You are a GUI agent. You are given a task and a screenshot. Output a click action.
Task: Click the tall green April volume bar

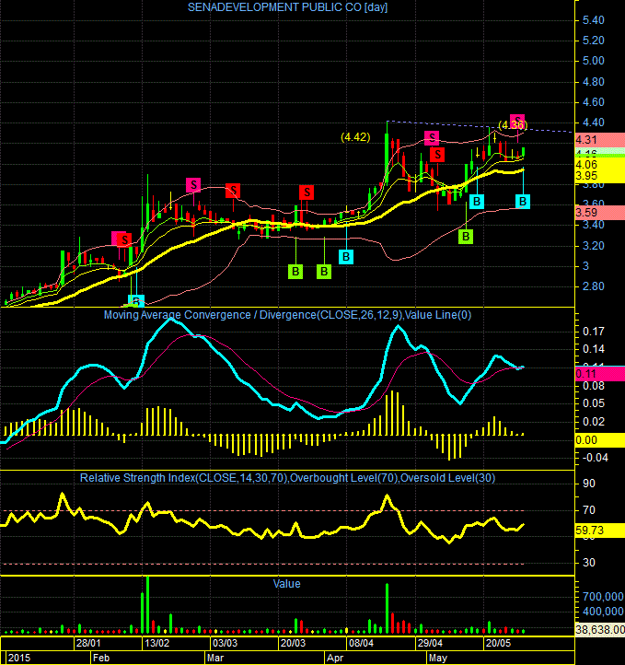pyautogui.click(x=387, y=608)
